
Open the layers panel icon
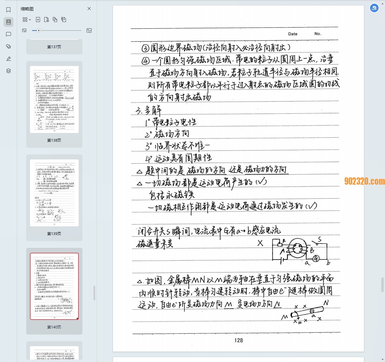pos(9,71)
